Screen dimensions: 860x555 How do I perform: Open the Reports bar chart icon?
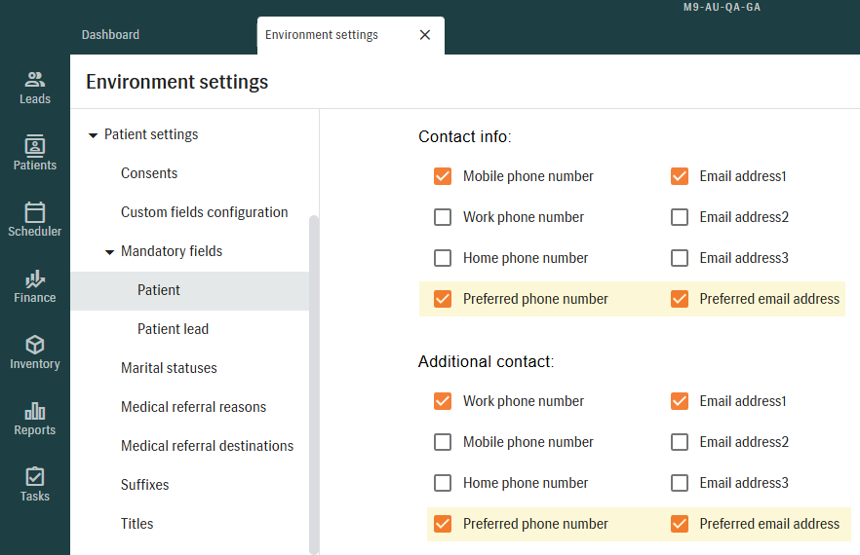35,411
